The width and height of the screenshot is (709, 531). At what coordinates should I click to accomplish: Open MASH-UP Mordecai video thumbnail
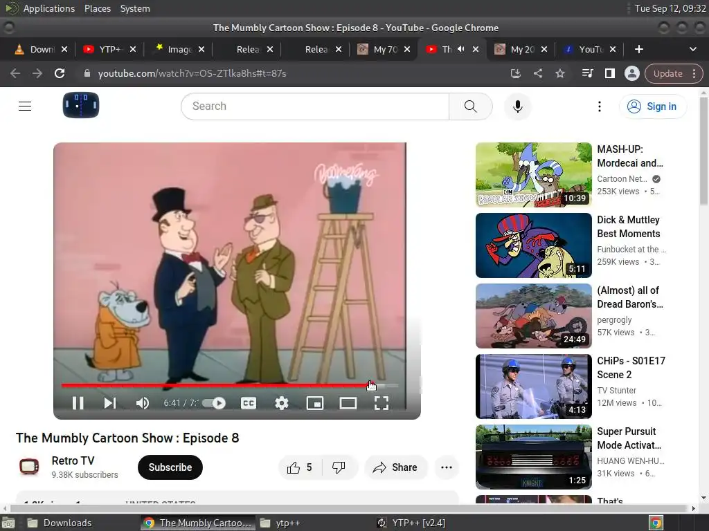click(x=534, y=175)
